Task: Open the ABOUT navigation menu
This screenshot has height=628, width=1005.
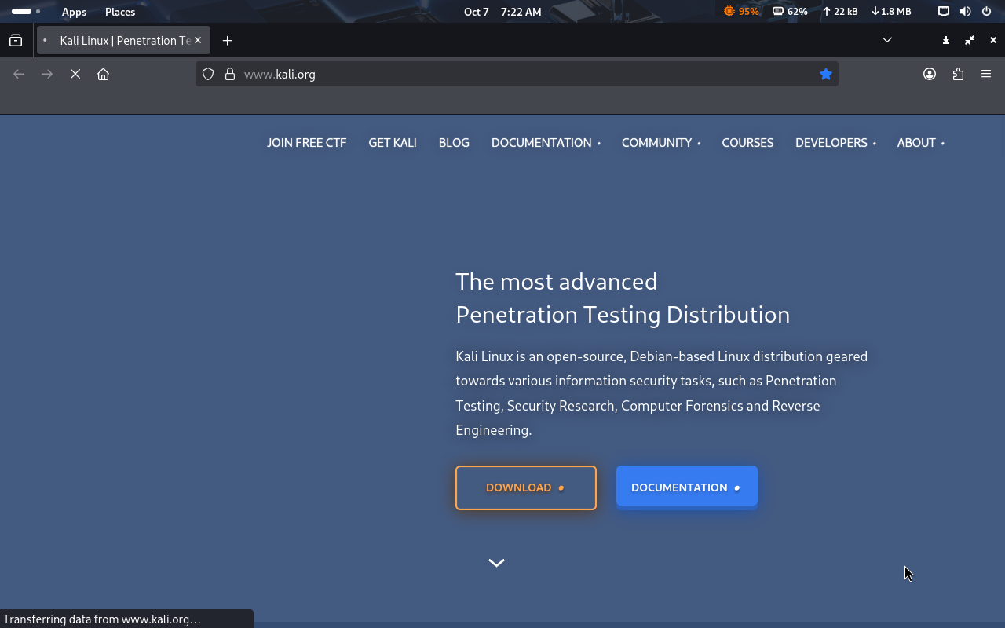Action: click(920, 143)
